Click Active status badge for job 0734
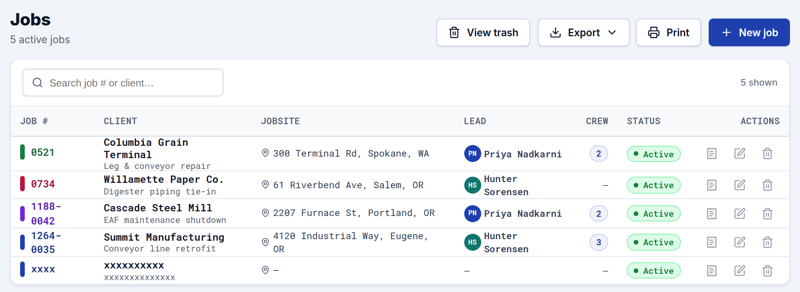This screenshot has height=292, width=800. 653,185
